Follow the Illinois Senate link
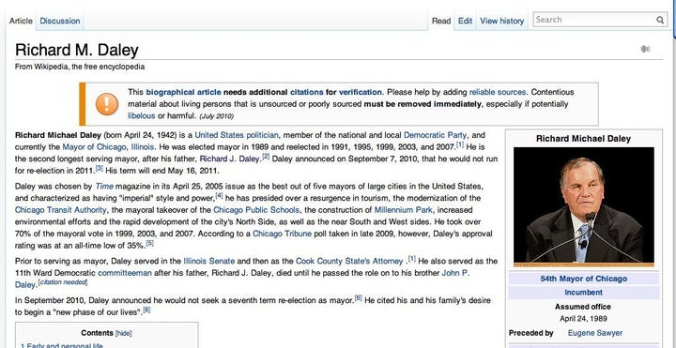676x348 pixels. pos(209,261)
